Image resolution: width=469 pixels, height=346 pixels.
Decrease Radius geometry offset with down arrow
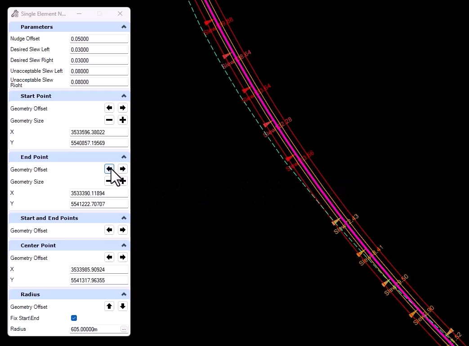tap(122, 306)
